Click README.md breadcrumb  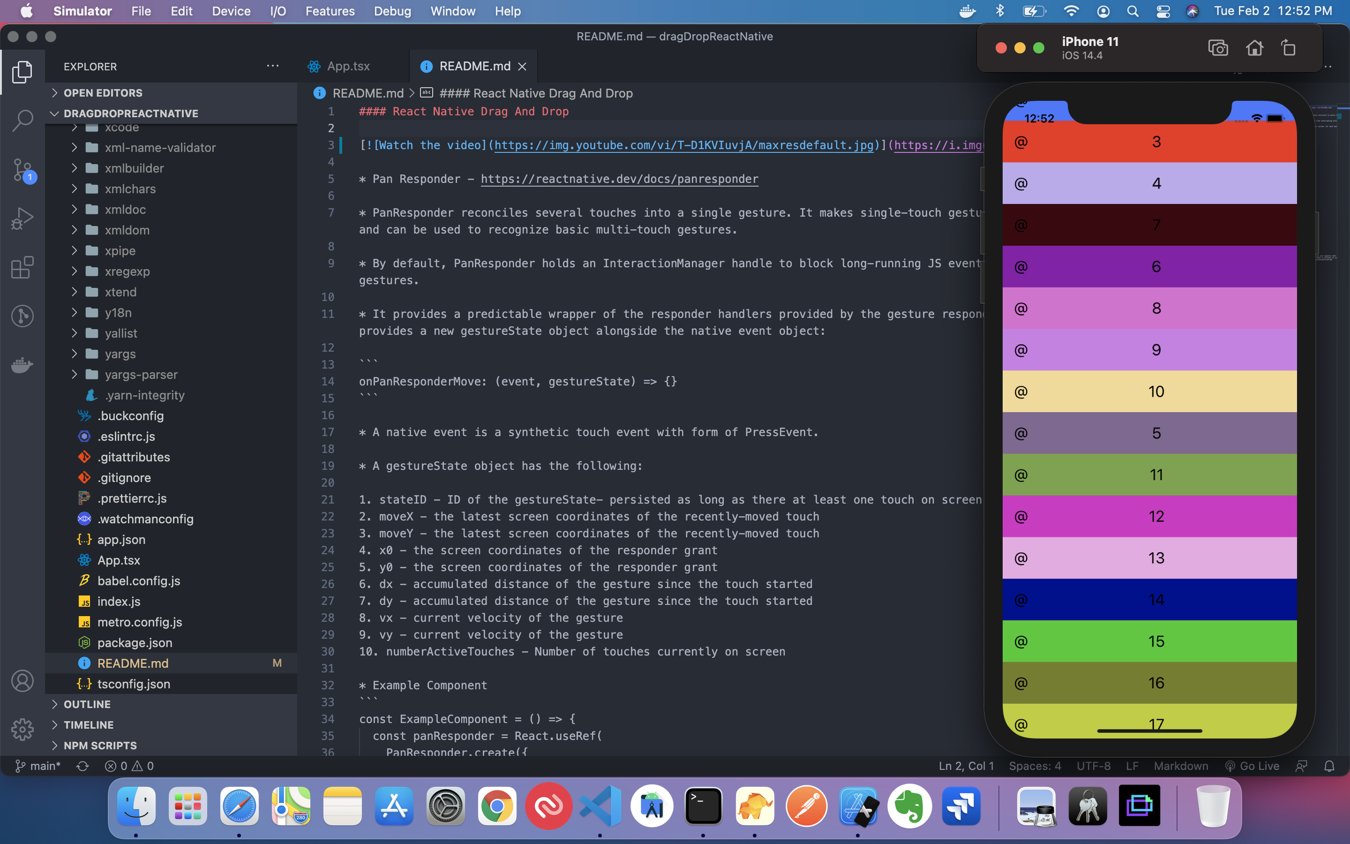pos(367,93)
